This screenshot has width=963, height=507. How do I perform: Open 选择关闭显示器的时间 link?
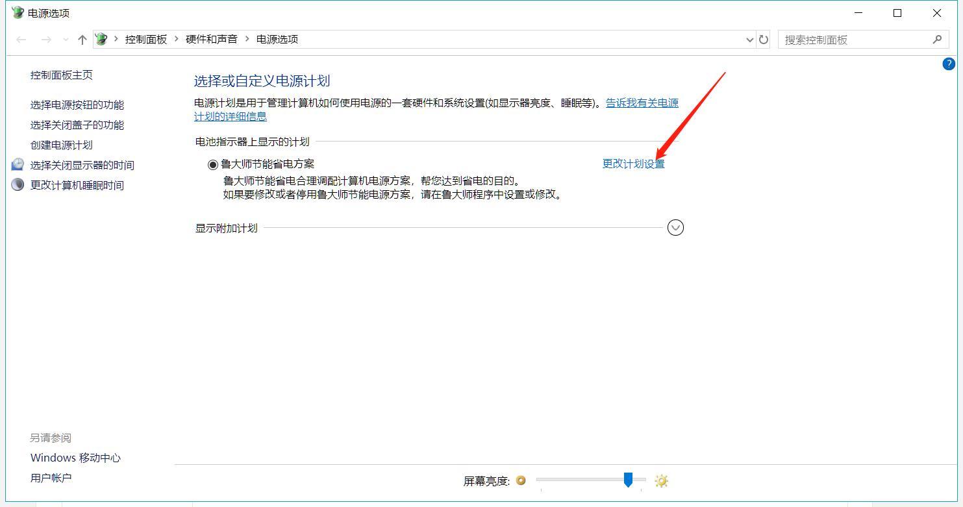point(82,165)
